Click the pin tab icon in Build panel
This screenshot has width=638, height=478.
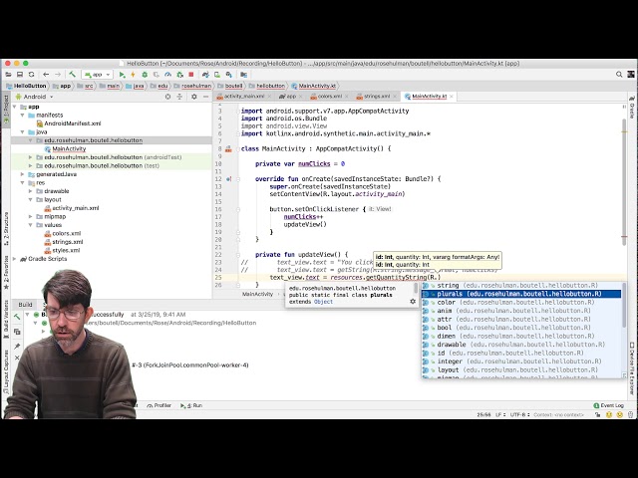click(17, 346)
